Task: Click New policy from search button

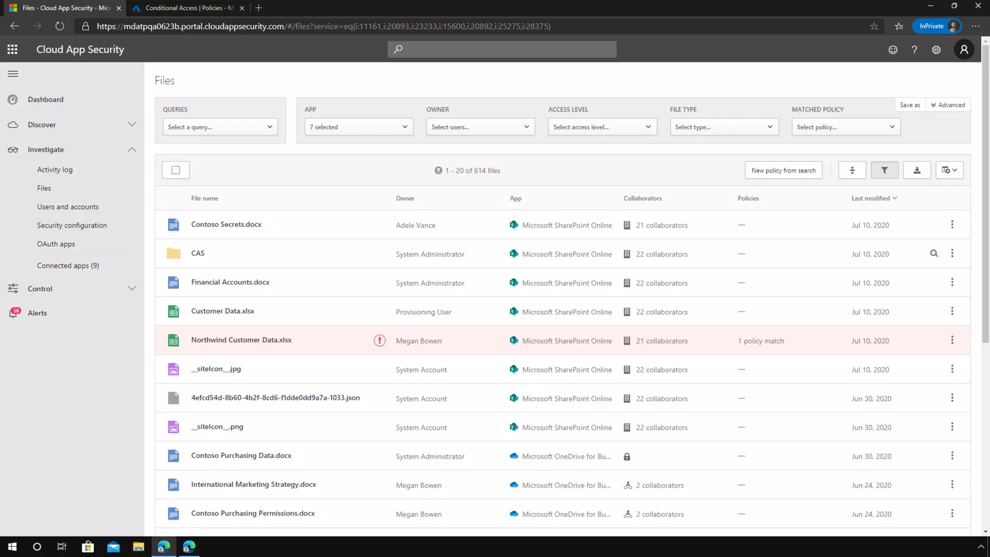Action: 783,170
